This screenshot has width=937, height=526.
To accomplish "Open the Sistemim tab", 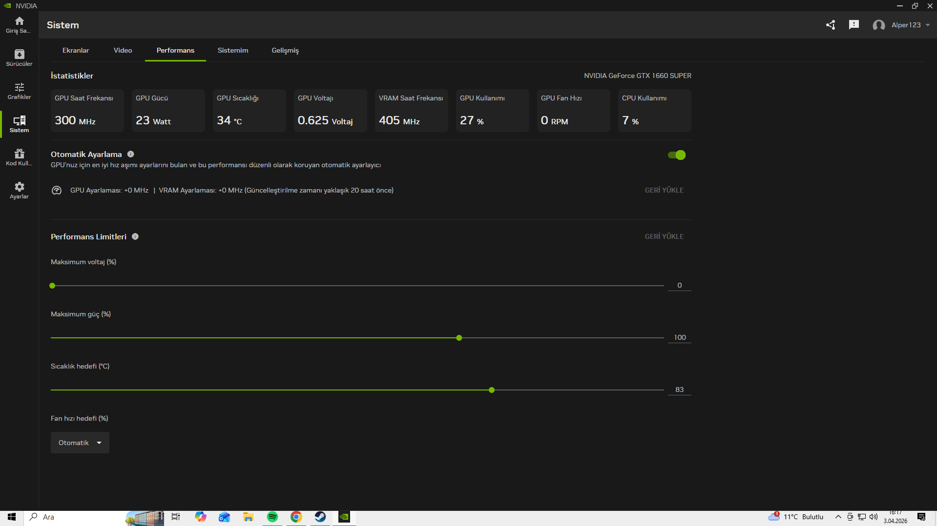I will click(233, 50).
